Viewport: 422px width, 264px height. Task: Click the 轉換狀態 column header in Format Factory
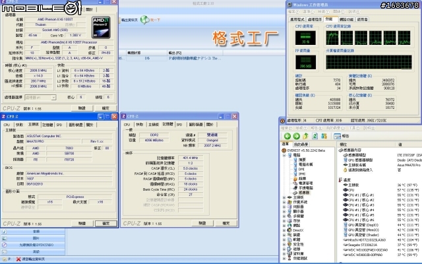[x=146, y=53]
